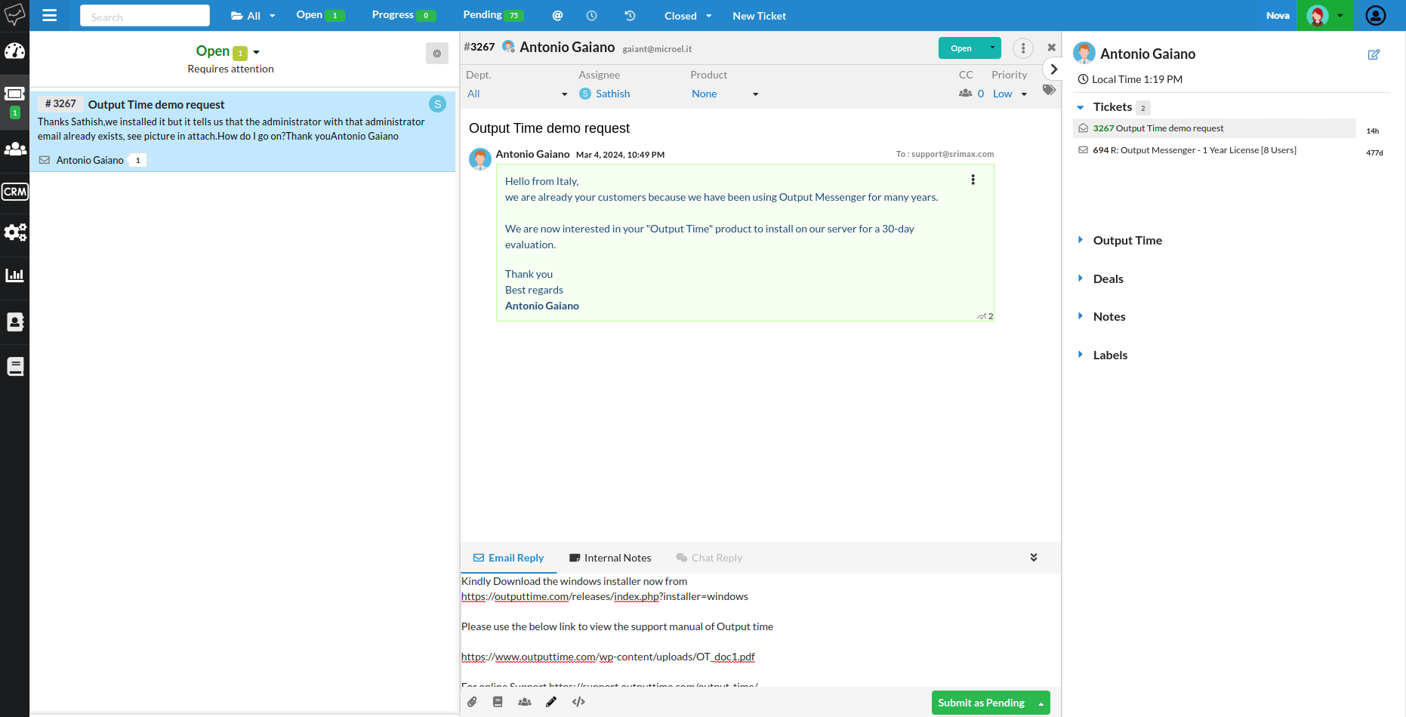Open the Closed tickets dropdown

click(688, 15)
